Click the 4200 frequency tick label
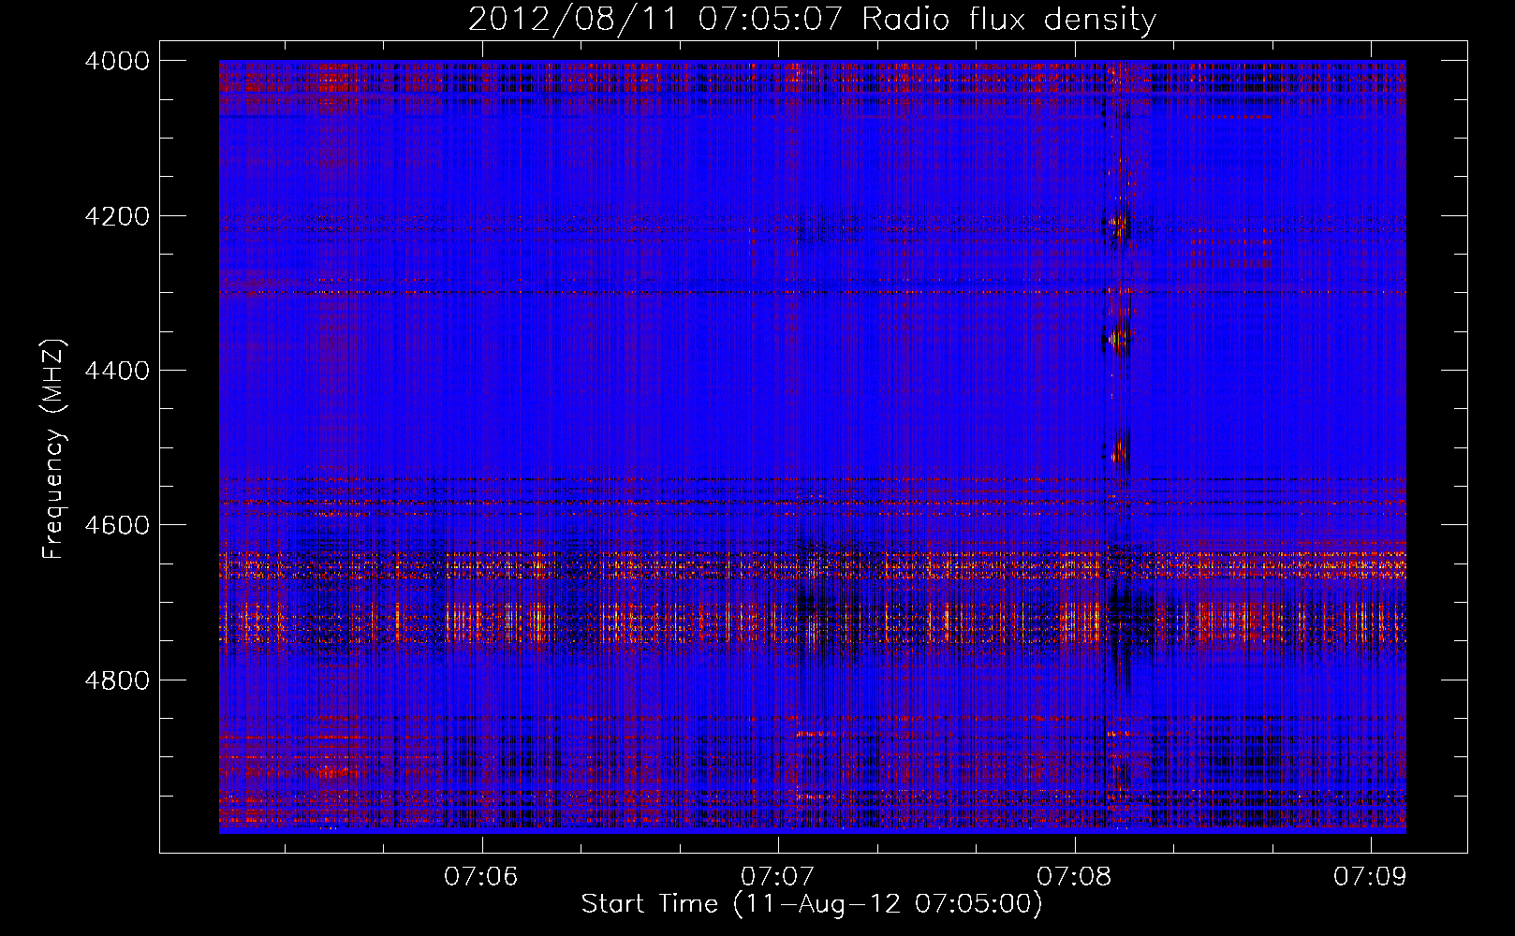1515x936 pixels. click(x=117, y=216)
